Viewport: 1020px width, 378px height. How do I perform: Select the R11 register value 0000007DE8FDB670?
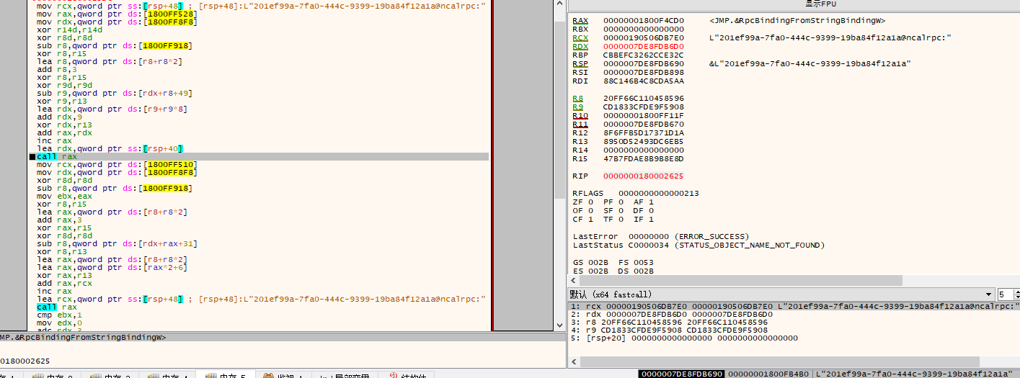point(644,124)
